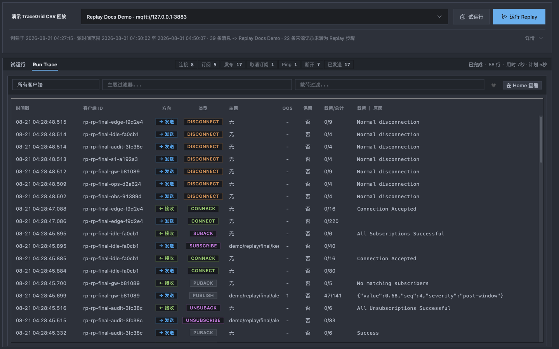Click the Ping 1 counter chip
Screen dimensions: 559x349
coord(289,65)
